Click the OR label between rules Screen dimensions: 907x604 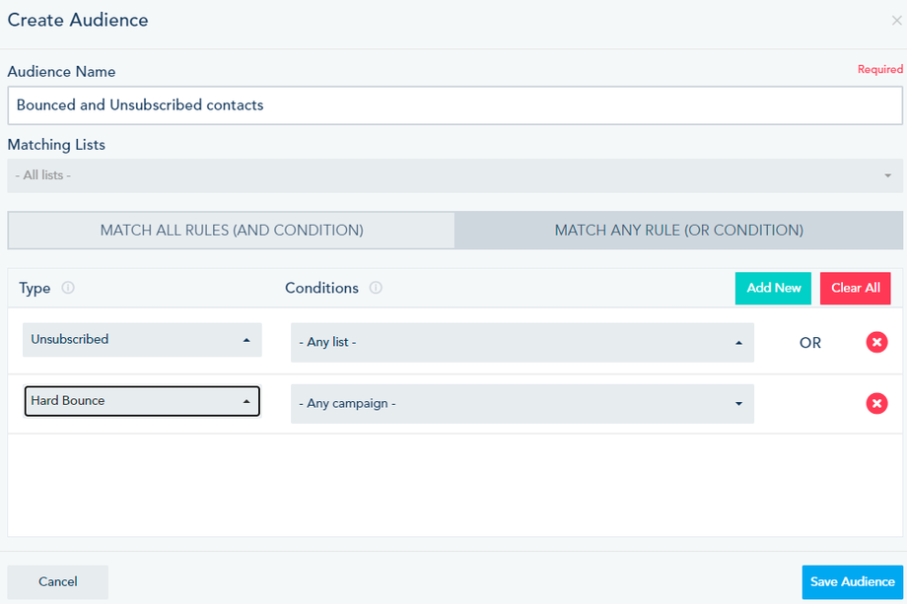[x=810, y=343]
